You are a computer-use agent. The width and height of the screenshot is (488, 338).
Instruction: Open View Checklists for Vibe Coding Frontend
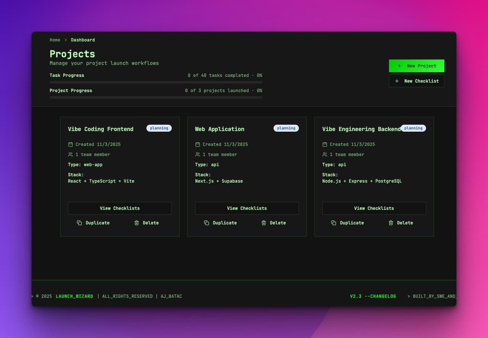(x=120, y=208)
